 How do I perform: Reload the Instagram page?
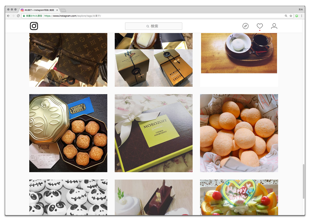click(x=18, y=16)
